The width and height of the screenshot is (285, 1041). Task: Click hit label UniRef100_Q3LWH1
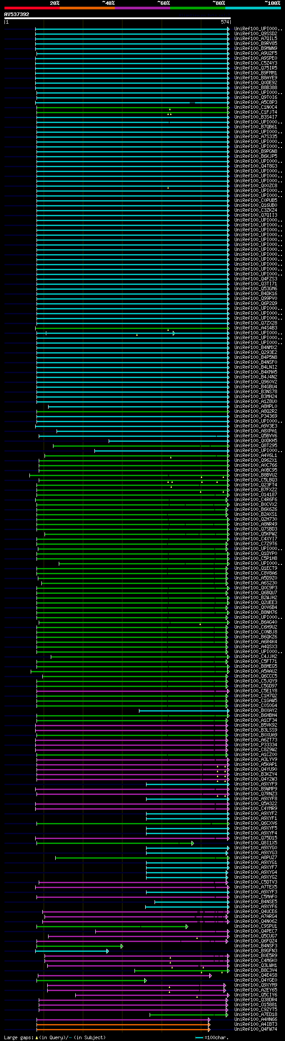point(256,965)
